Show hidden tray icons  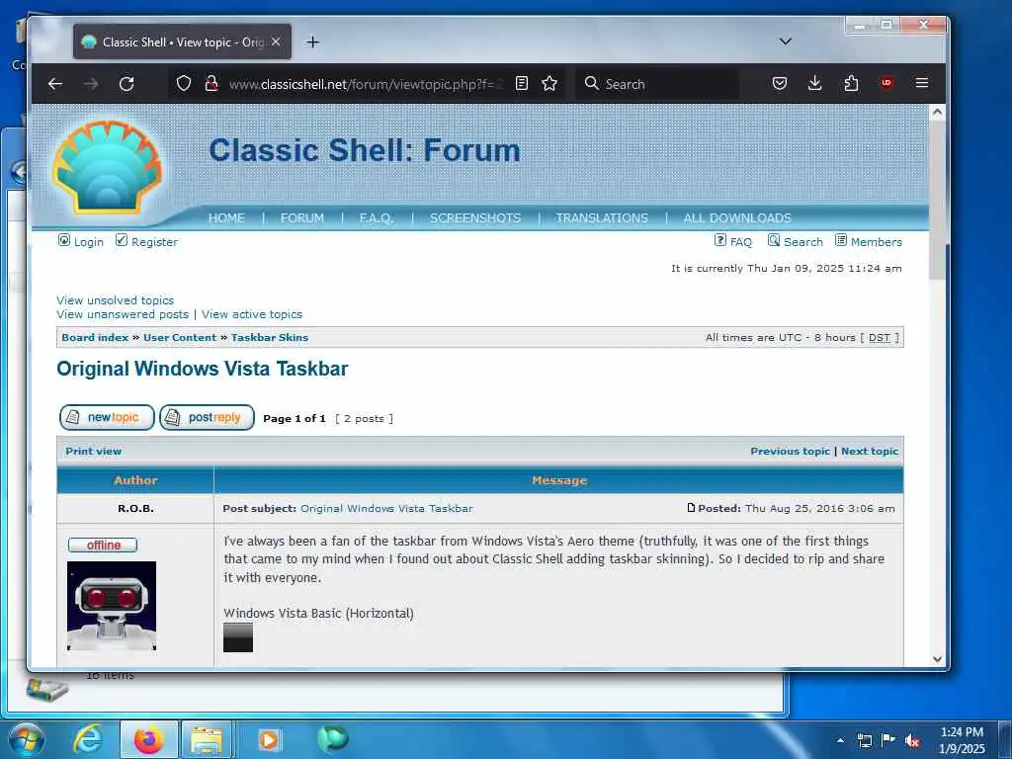[x=840, y=740]
